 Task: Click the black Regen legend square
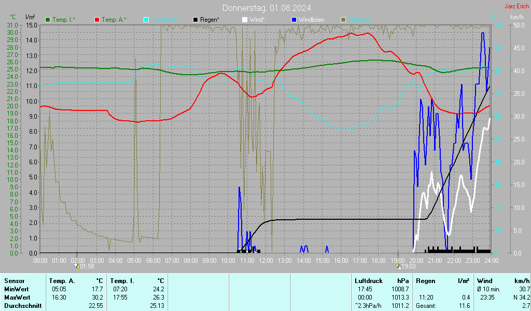[195, 20]
